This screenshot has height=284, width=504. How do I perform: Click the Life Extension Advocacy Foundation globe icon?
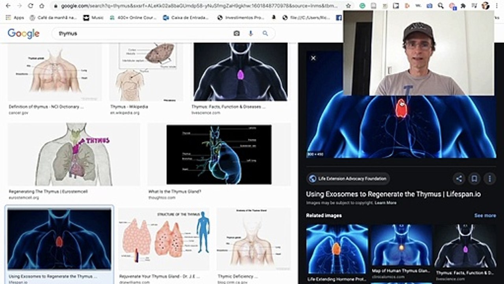(313, 179)
